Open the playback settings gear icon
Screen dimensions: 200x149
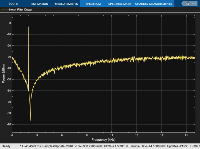point(188,3)
